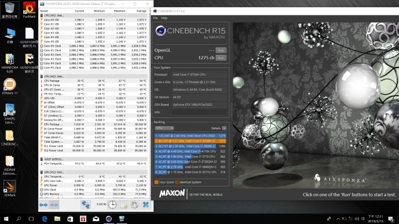The width and height of the screenshot is (399, 224).
Task: Select PL1 Power Limit row
Action: point(94,146)
